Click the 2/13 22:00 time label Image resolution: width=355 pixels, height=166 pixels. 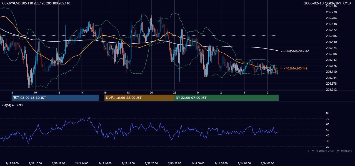(x=174, y=163)
